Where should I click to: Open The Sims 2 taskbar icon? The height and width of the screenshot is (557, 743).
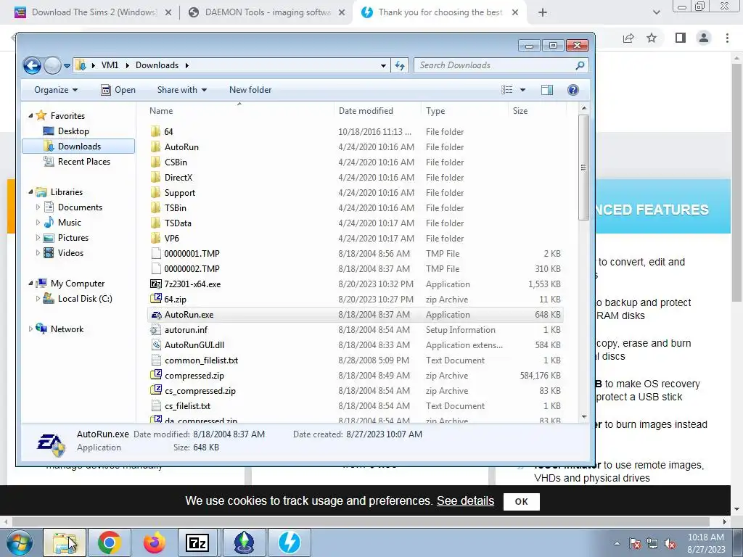click(244, 542)
